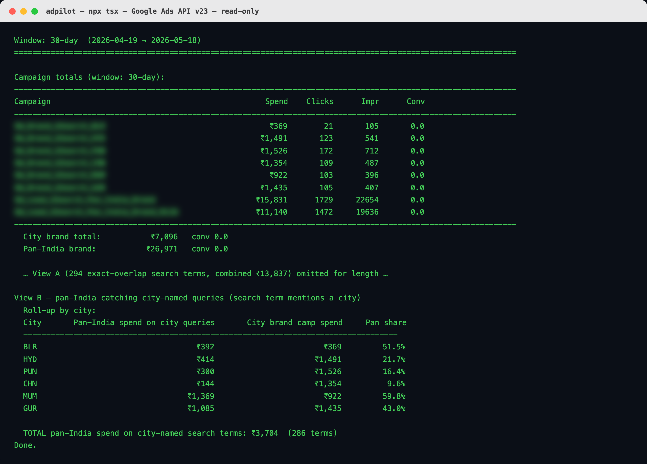Select the clicks value 1472
The image size is (647, 464).
point(324,212)
